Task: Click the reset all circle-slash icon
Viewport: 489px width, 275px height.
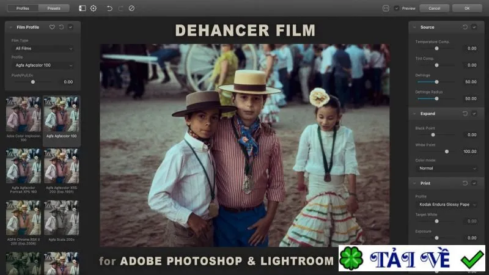Action: (131, 9)
